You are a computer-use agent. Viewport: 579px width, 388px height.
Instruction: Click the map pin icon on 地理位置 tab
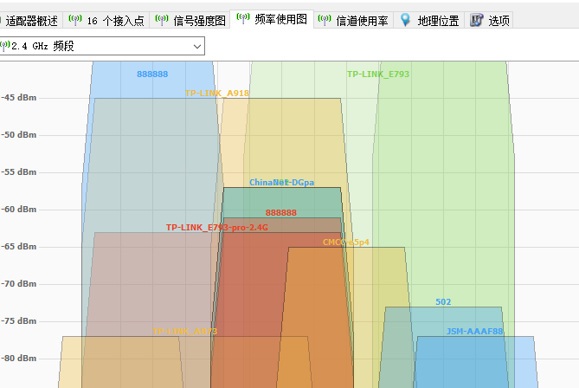click(x=405, y=20)
